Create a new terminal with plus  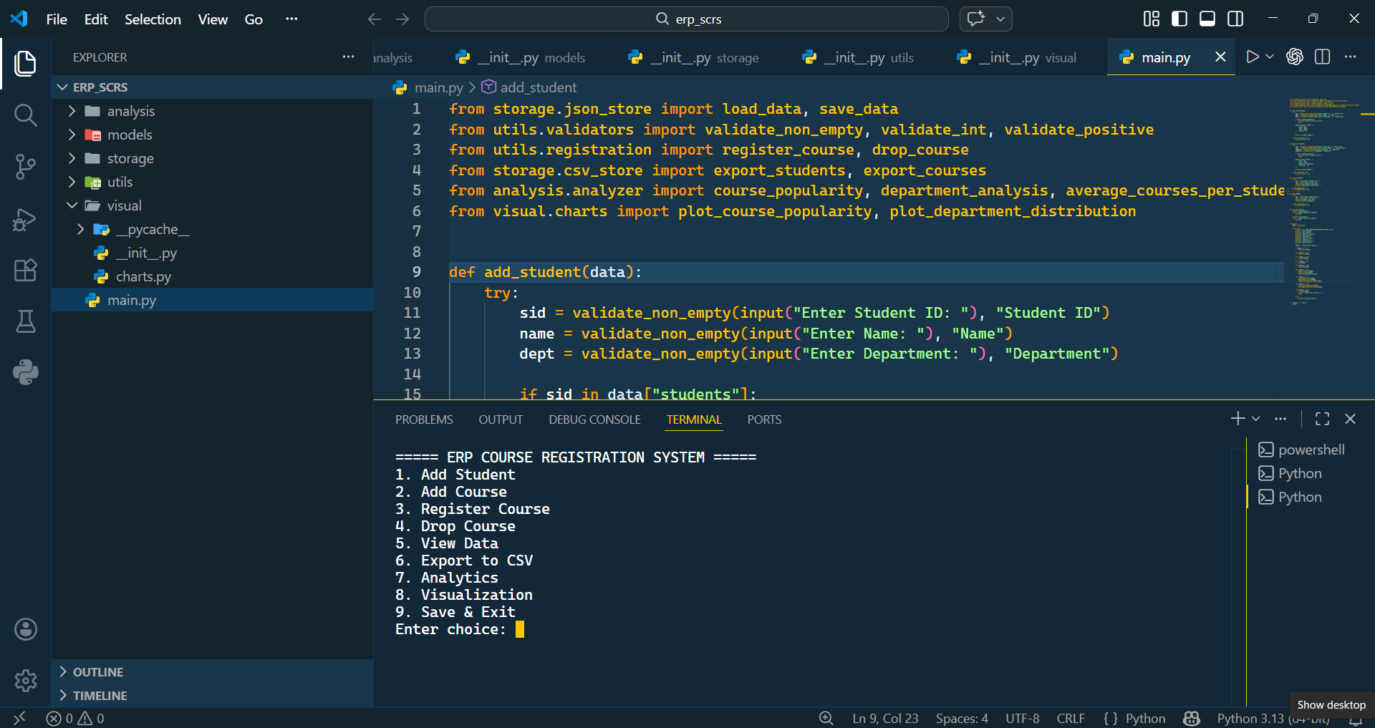[1237, 419]
